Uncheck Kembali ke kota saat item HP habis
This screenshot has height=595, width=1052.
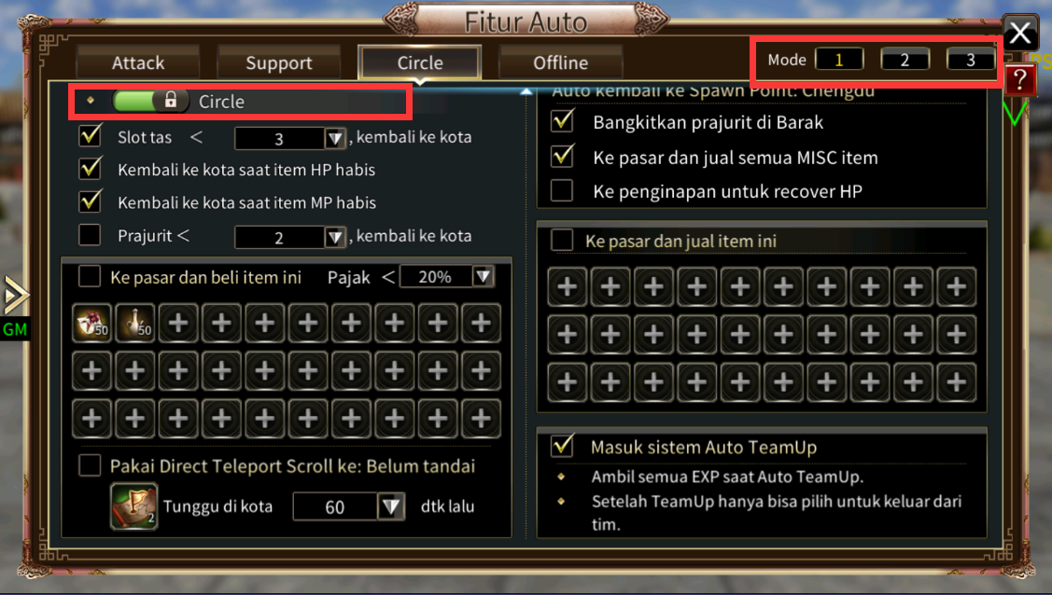coord(90,168)
